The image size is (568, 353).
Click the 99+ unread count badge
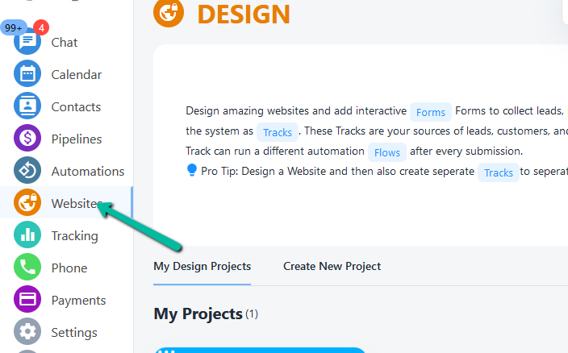[14, 27]
